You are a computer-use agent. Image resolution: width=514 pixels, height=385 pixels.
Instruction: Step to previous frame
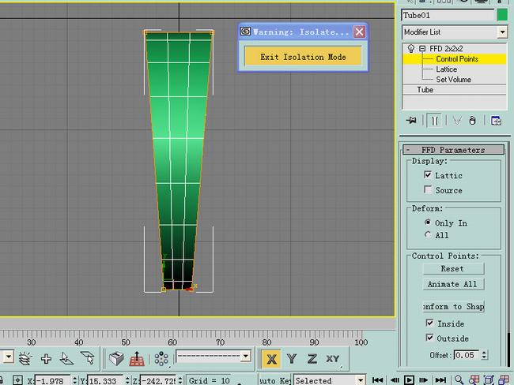pos(395,380)
